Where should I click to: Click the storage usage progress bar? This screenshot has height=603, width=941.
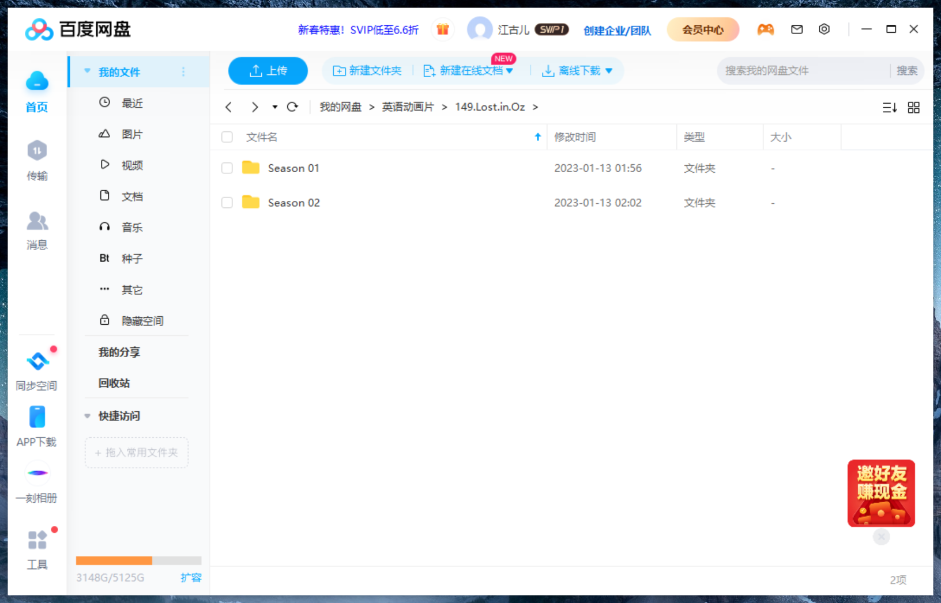tap(138, 560)
